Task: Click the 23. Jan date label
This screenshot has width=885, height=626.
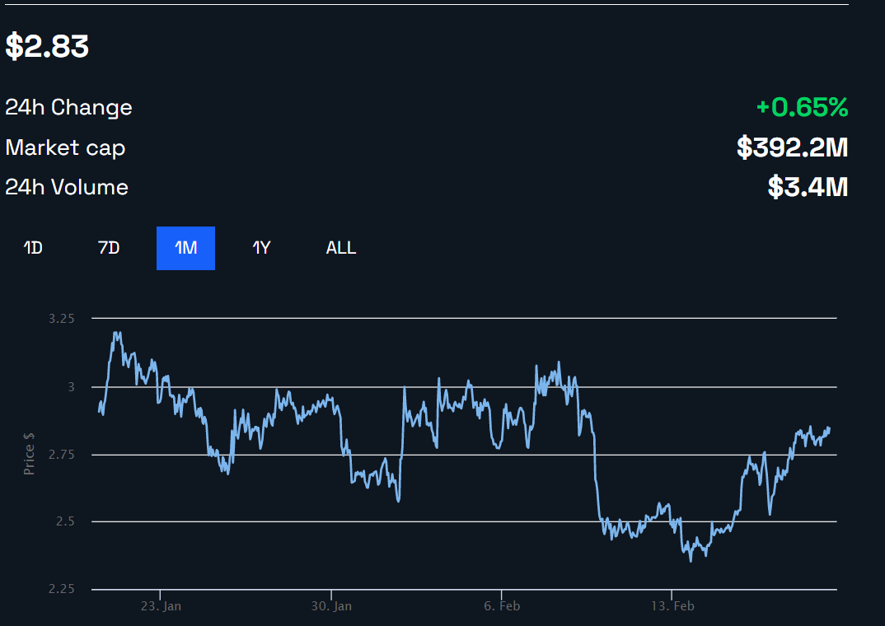Action: click(x=161, y=607)
